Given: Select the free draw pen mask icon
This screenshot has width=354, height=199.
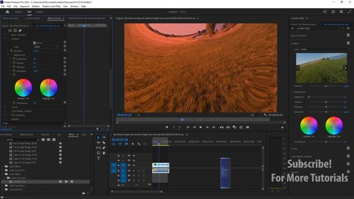Looking at the screenshot, I should (20, 30).
